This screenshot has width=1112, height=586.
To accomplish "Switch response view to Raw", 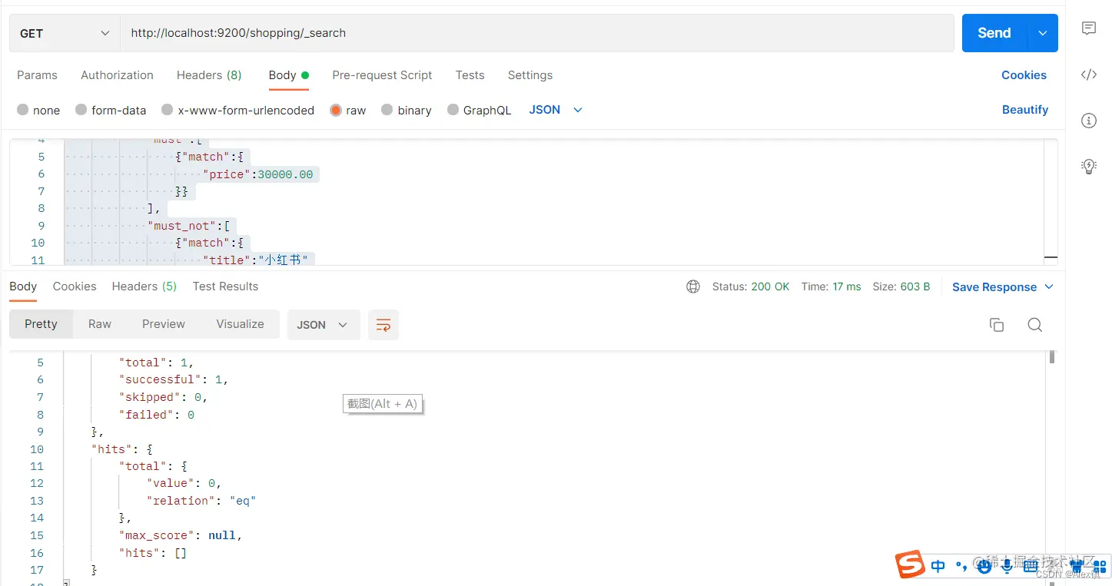I will click(100, 324).
